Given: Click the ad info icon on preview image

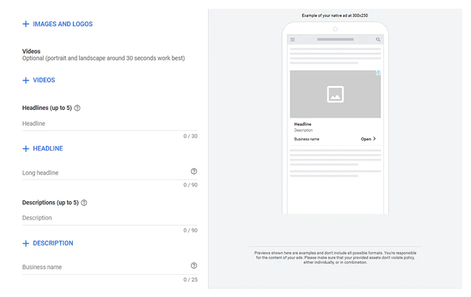Looking at the screenshot, I should click(x=378, y=72).
